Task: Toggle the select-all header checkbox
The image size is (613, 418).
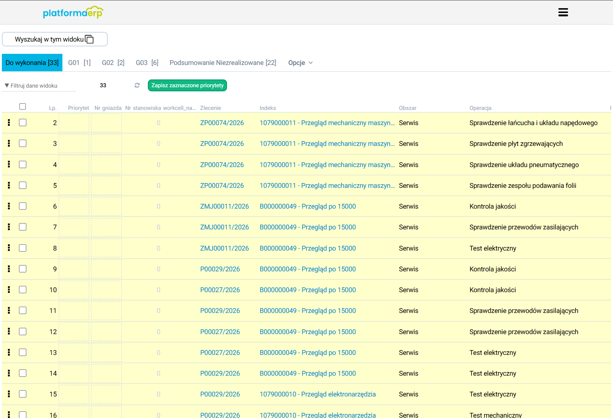Action: coord(23,107)
